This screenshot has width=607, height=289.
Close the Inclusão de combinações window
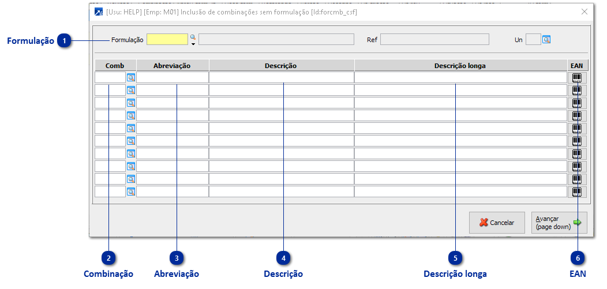[x=584, y=12]
